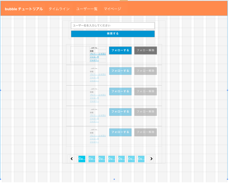Click フォロー中 link in the first row
This screenshot has height=183, width=229.
pyautogui.click(x=94, y=57)
